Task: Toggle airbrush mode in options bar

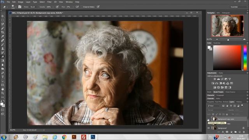Action: (77, 7)
